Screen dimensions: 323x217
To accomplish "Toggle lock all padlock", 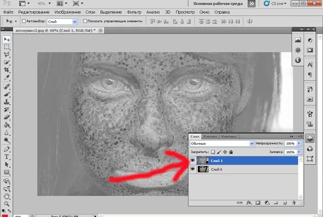I will coord(231,152).
